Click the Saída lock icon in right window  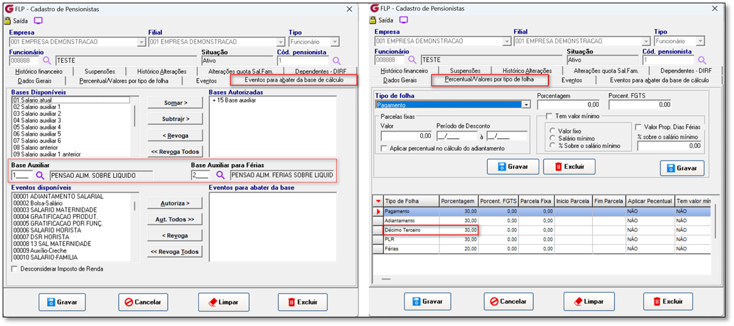click(x=373, y=20)
